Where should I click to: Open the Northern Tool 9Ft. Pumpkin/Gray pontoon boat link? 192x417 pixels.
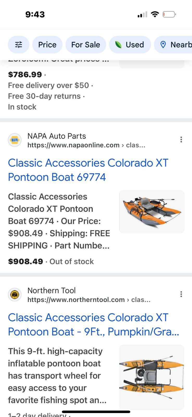pyautogui.click(x=93, y=324)
